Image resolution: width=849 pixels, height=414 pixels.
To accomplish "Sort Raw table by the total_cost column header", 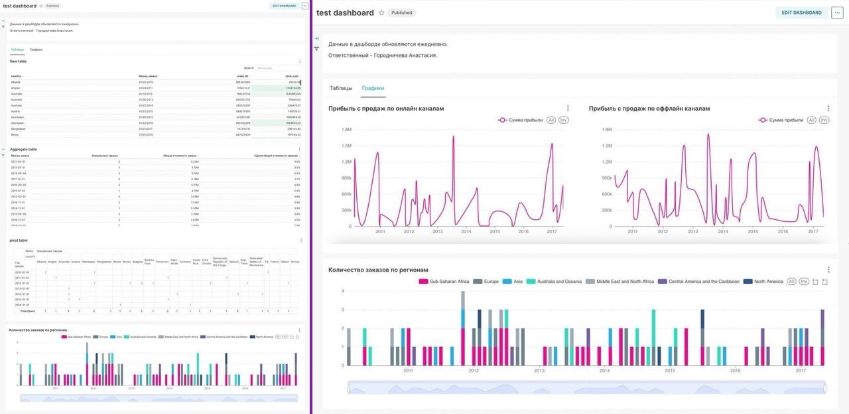I will (x=292, y=76).
